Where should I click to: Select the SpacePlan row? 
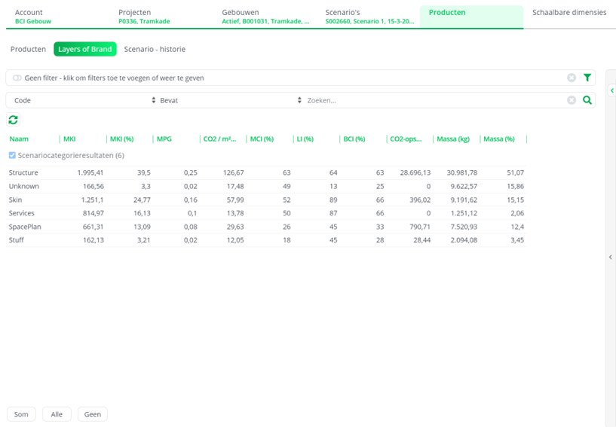266,227
